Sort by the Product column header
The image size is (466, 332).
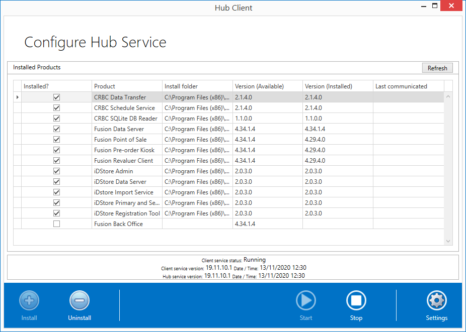click(x=127, y=86)
